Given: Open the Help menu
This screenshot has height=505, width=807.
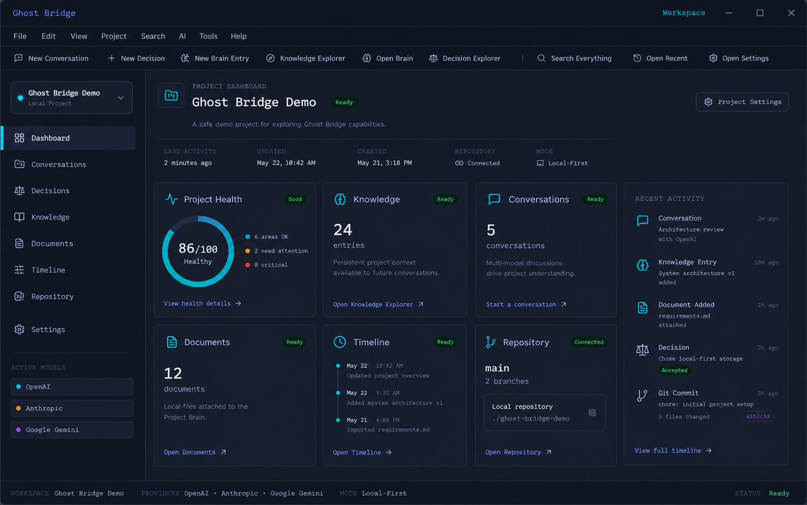Looking at the screenshot, I should 238,36.
